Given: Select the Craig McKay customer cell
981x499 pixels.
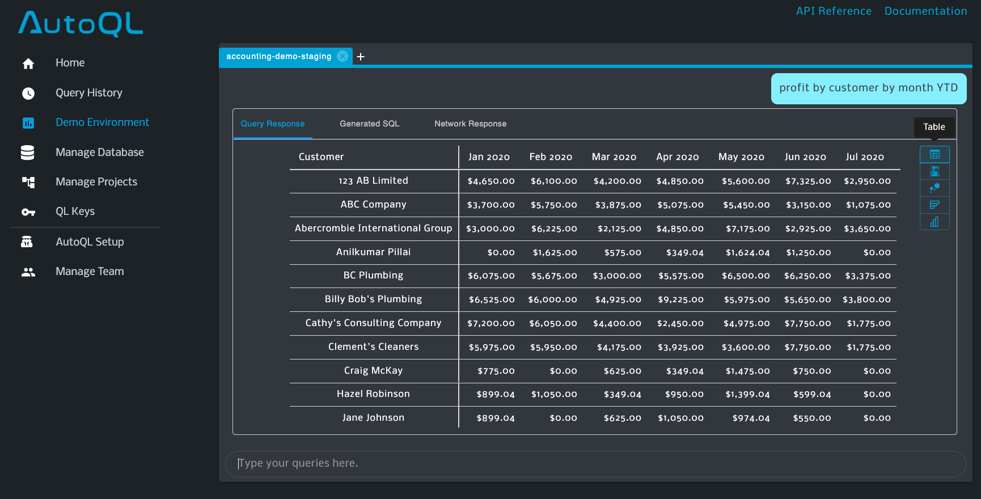Looking at the screenshot, I should [x=373, y=370].
